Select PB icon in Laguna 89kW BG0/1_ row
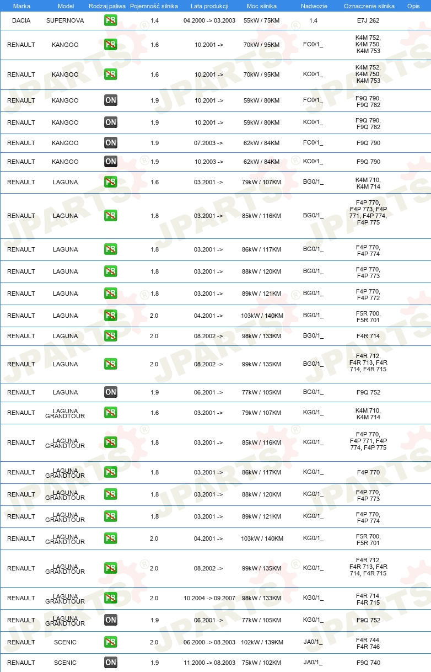The height and width of the screenshot is (672, 431). coord(111,294)
